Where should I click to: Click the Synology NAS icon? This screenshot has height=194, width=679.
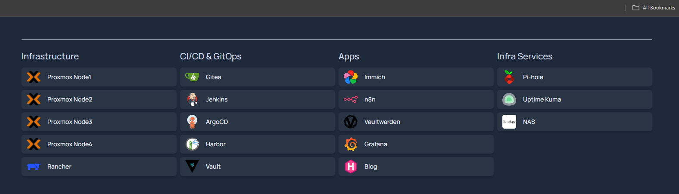pyautogui.click(x=509, y=122)
